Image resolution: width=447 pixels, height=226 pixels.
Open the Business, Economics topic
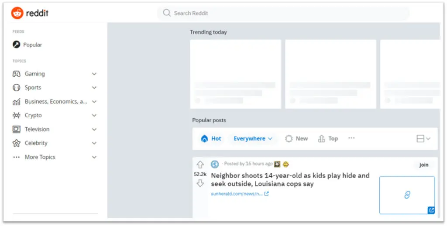[x=56, y=102]
